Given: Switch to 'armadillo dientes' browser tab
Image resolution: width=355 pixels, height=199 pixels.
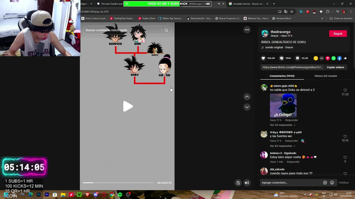Looking at the screenshot, I should click(x=248, y=4).
